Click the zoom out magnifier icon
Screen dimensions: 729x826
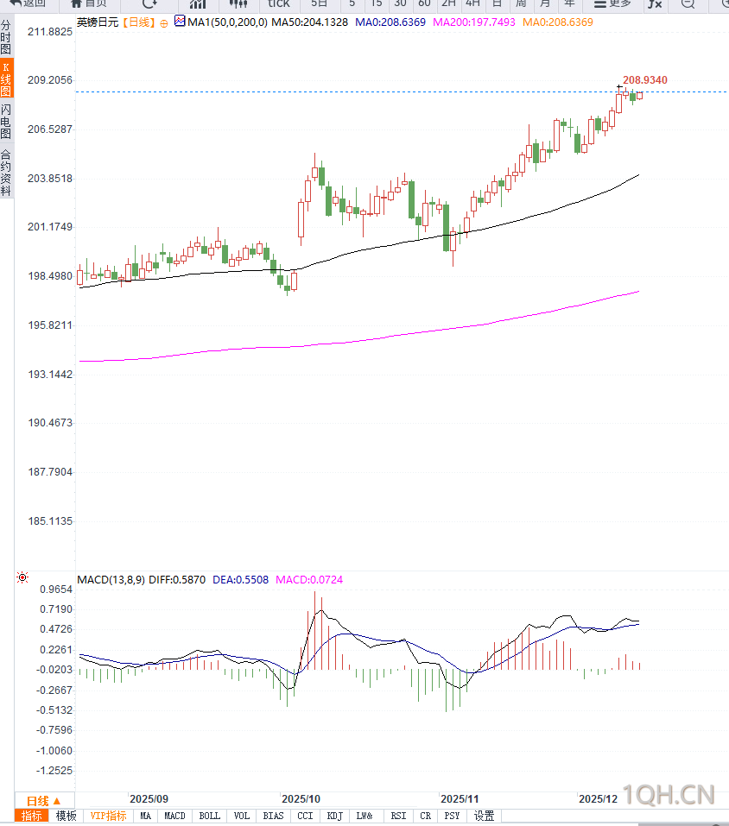point(688,3)
